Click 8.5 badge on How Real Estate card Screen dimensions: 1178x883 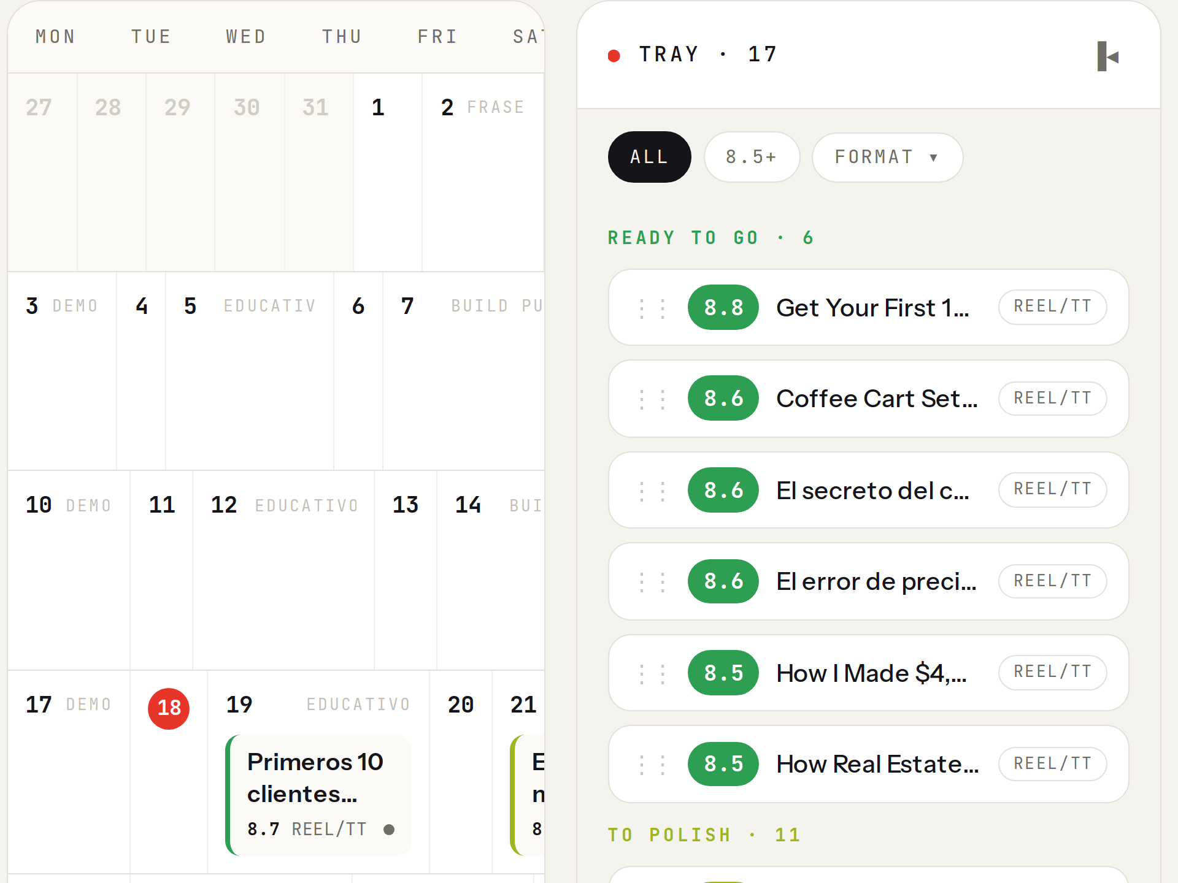coord(723,764)
